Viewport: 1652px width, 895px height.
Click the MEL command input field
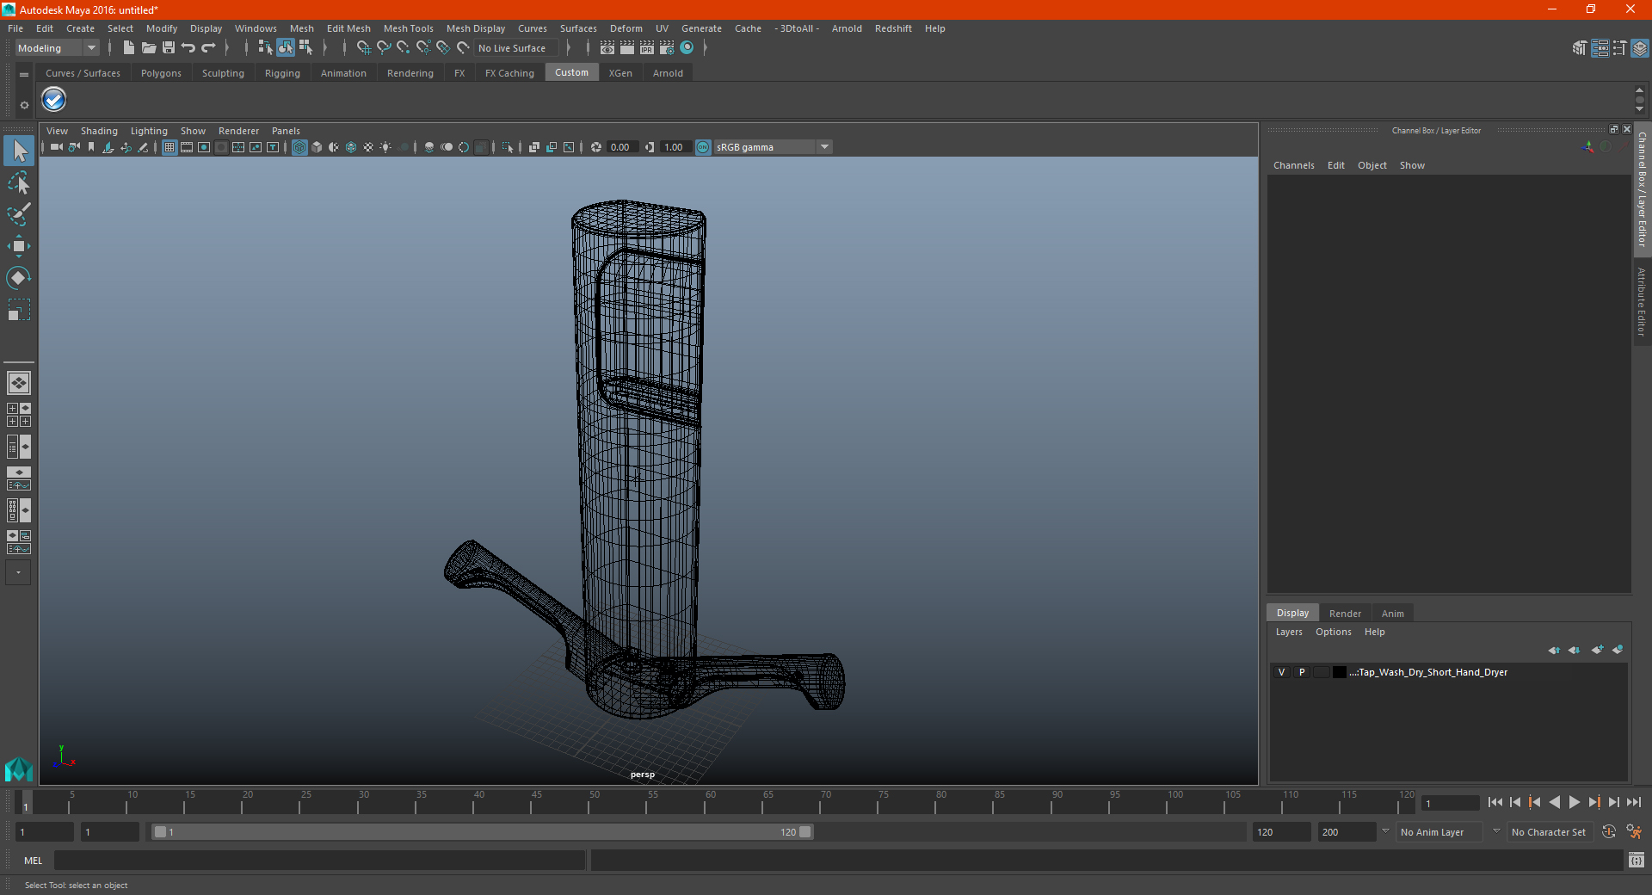(x=320, y=860)
